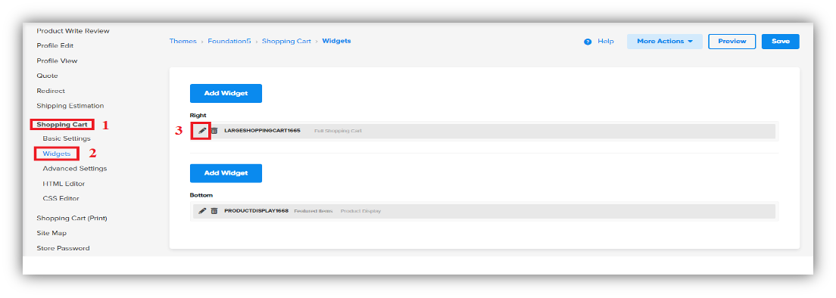Edit the PRODUCTDISPLAY1668 widget with pencil icon
Image resolution: width=836 pixels, height=298 pixels.
[x=202, y=211]
